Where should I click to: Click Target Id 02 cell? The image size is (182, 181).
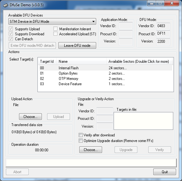42,79
